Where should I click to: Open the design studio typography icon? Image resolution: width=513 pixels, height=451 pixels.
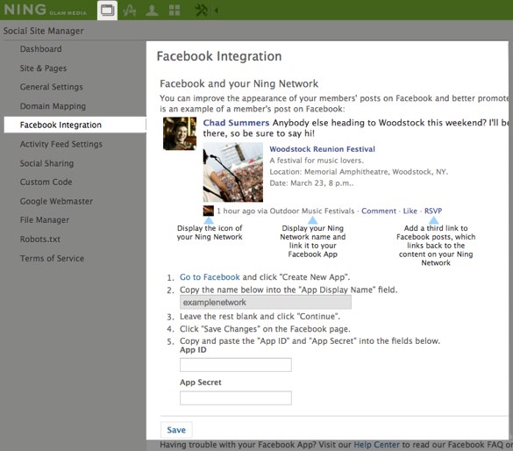tap(129, 11)
